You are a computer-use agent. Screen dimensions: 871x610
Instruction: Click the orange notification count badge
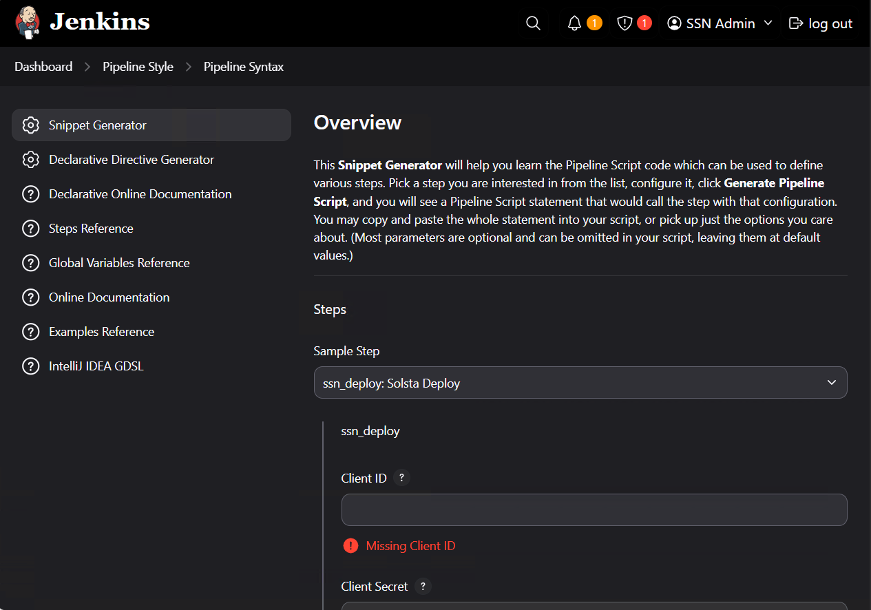click(x=594, y=23)
